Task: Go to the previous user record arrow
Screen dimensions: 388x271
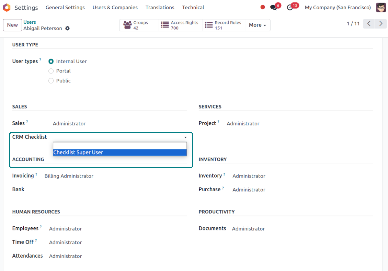Action: point(369,24)
